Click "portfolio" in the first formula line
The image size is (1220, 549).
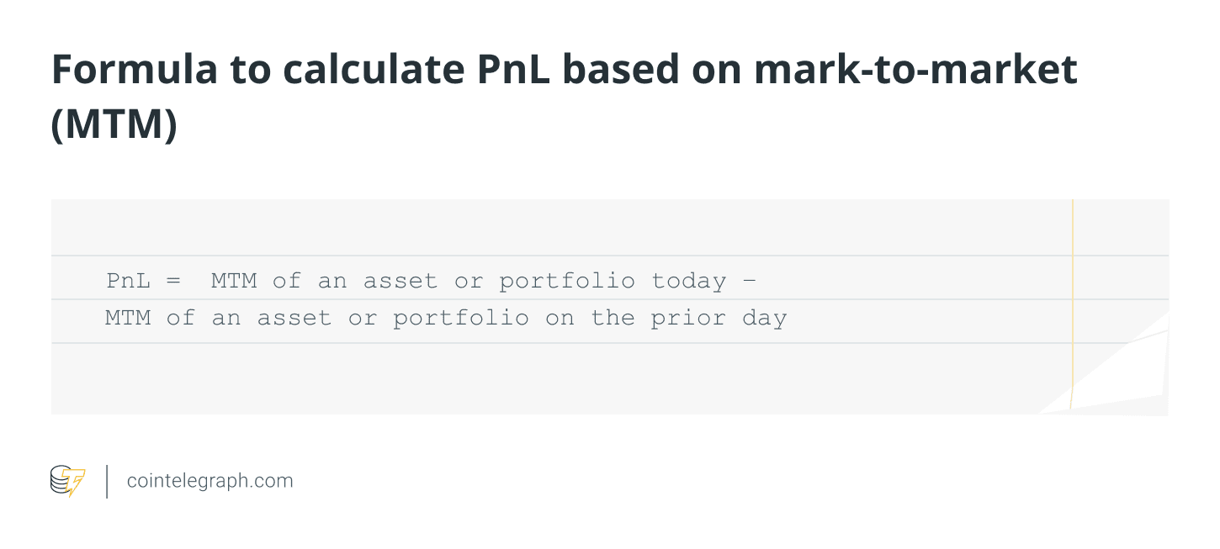[x=567, y=280]
